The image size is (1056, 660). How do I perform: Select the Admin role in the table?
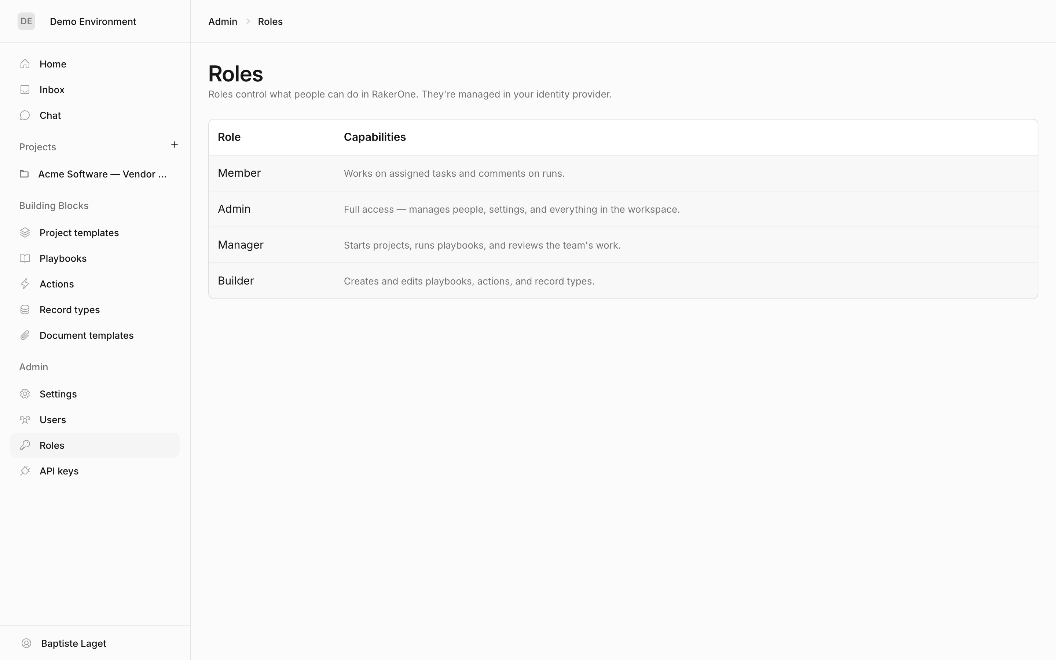pyautogui.click(x=623, y=209)
